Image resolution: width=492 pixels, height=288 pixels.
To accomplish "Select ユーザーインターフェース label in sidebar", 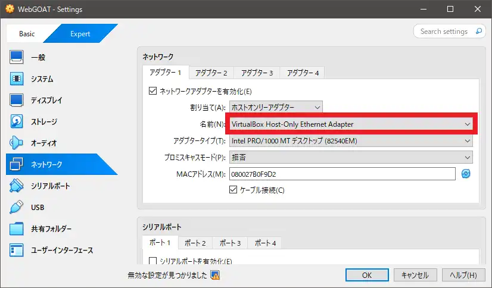I will 62,251.
